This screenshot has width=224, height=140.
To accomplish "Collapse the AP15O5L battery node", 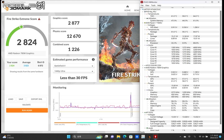I will pyautogui.click(x=143, y=112).
